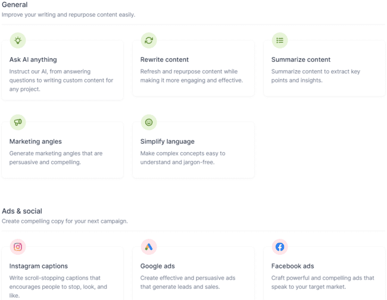Click the Rewrite content card description text

pyautogui.click(x=191, y=76)
